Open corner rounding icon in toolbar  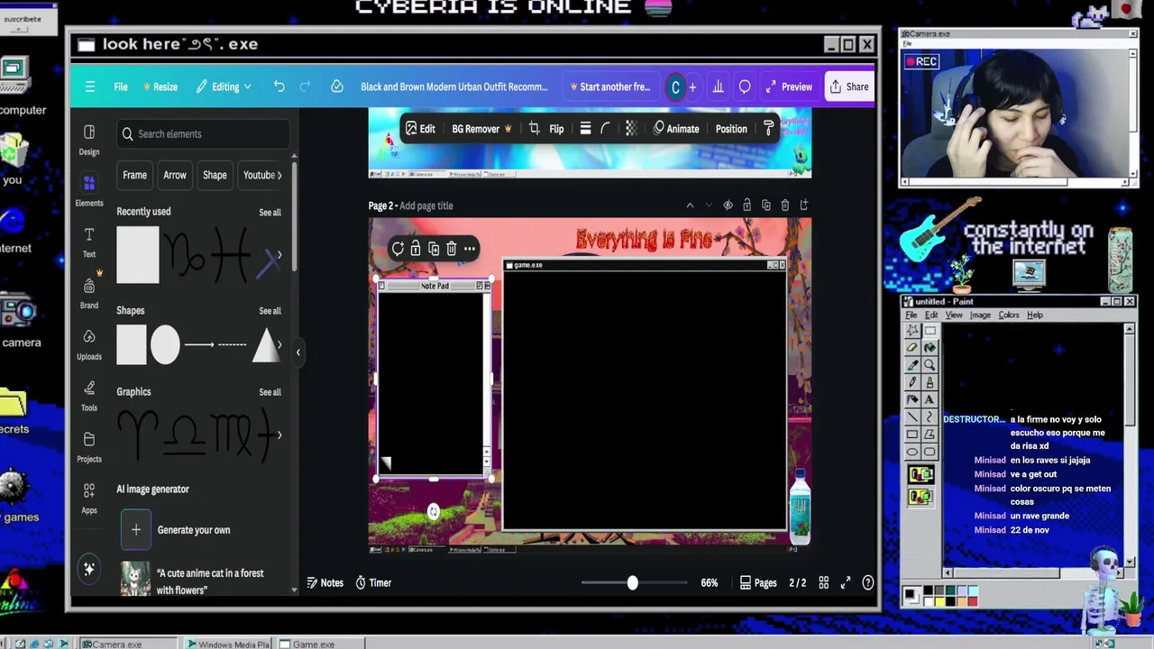click(x=606, y=129)
